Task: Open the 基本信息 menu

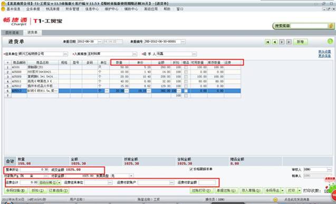Action: 13,9
